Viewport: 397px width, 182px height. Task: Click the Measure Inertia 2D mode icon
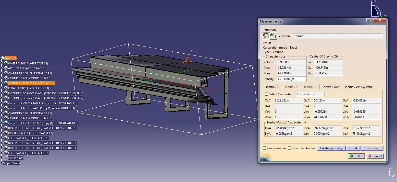click(273, 36)
